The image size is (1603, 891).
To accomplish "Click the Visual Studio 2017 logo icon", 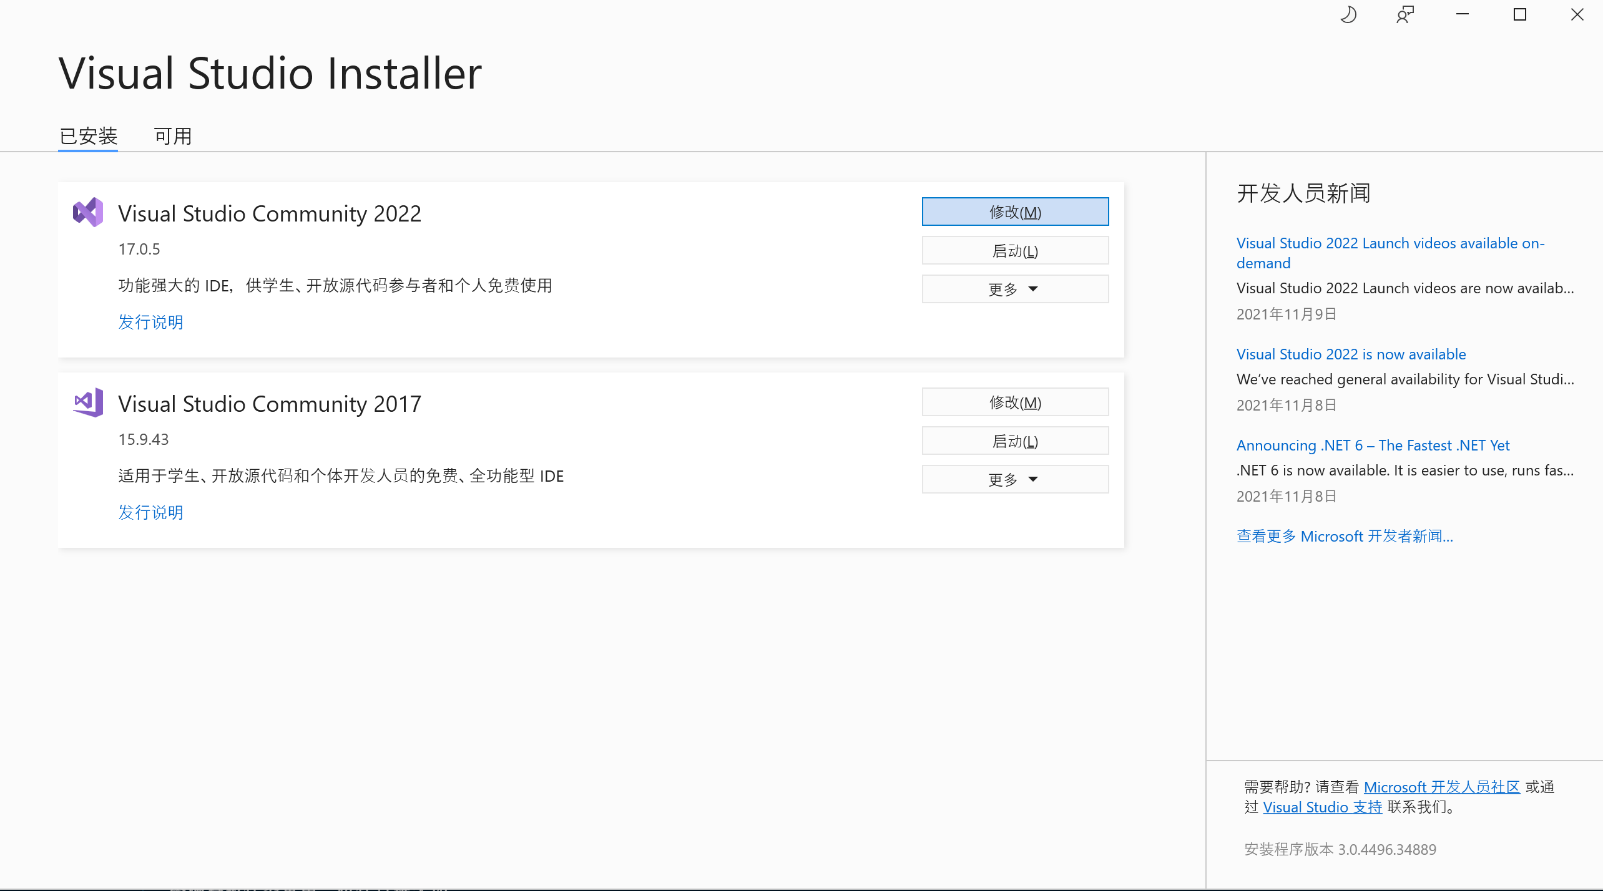I will 88,402.
